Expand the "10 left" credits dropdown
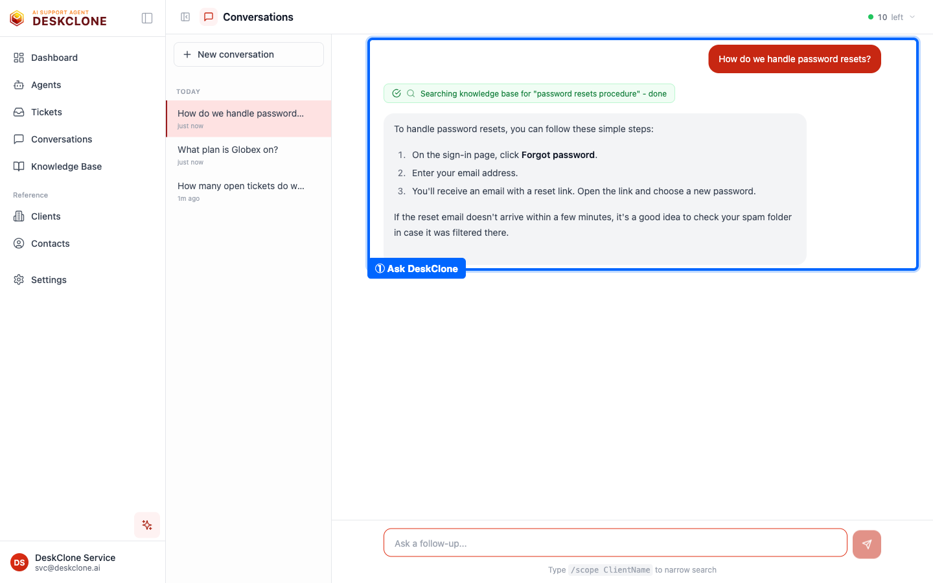The image size is (933, 583). click(892, 17)
